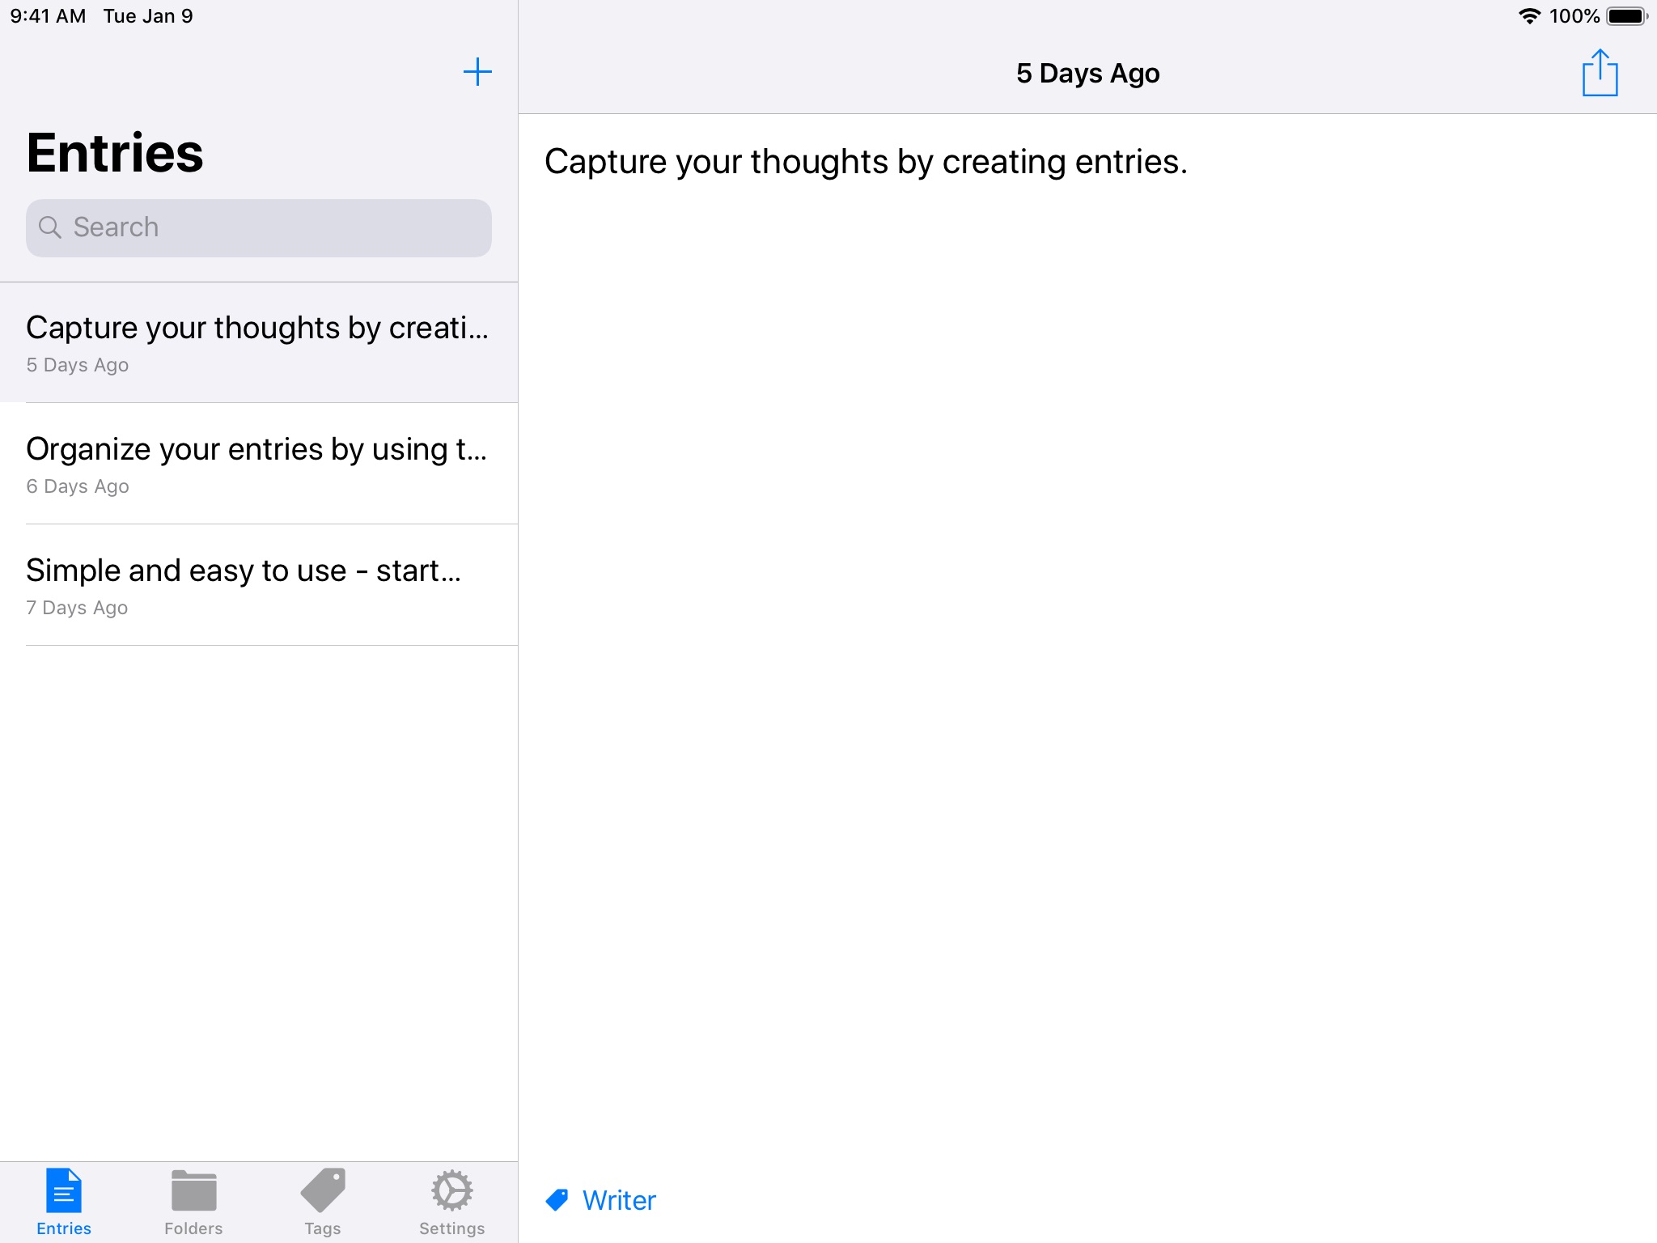This screenshot has width=1657, height=1243.
Task: Tap the Folders tab label
Action: tap(193, 1228)
